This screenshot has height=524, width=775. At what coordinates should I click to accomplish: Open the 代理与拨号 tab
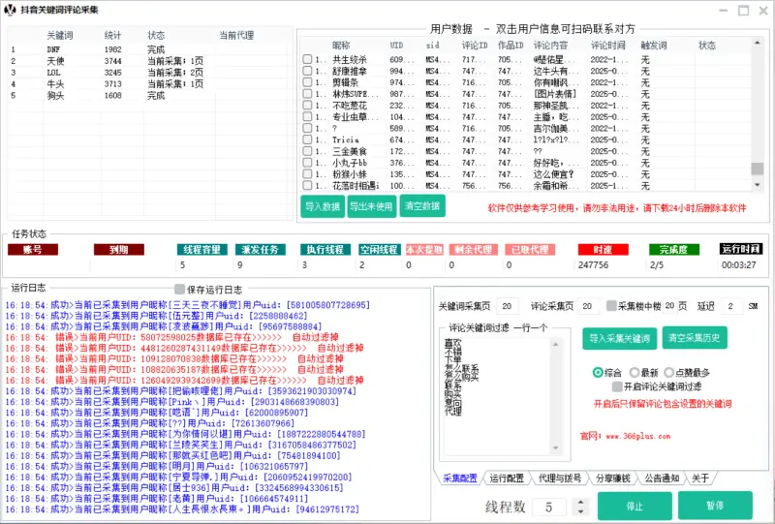click(x=560, y=478)
